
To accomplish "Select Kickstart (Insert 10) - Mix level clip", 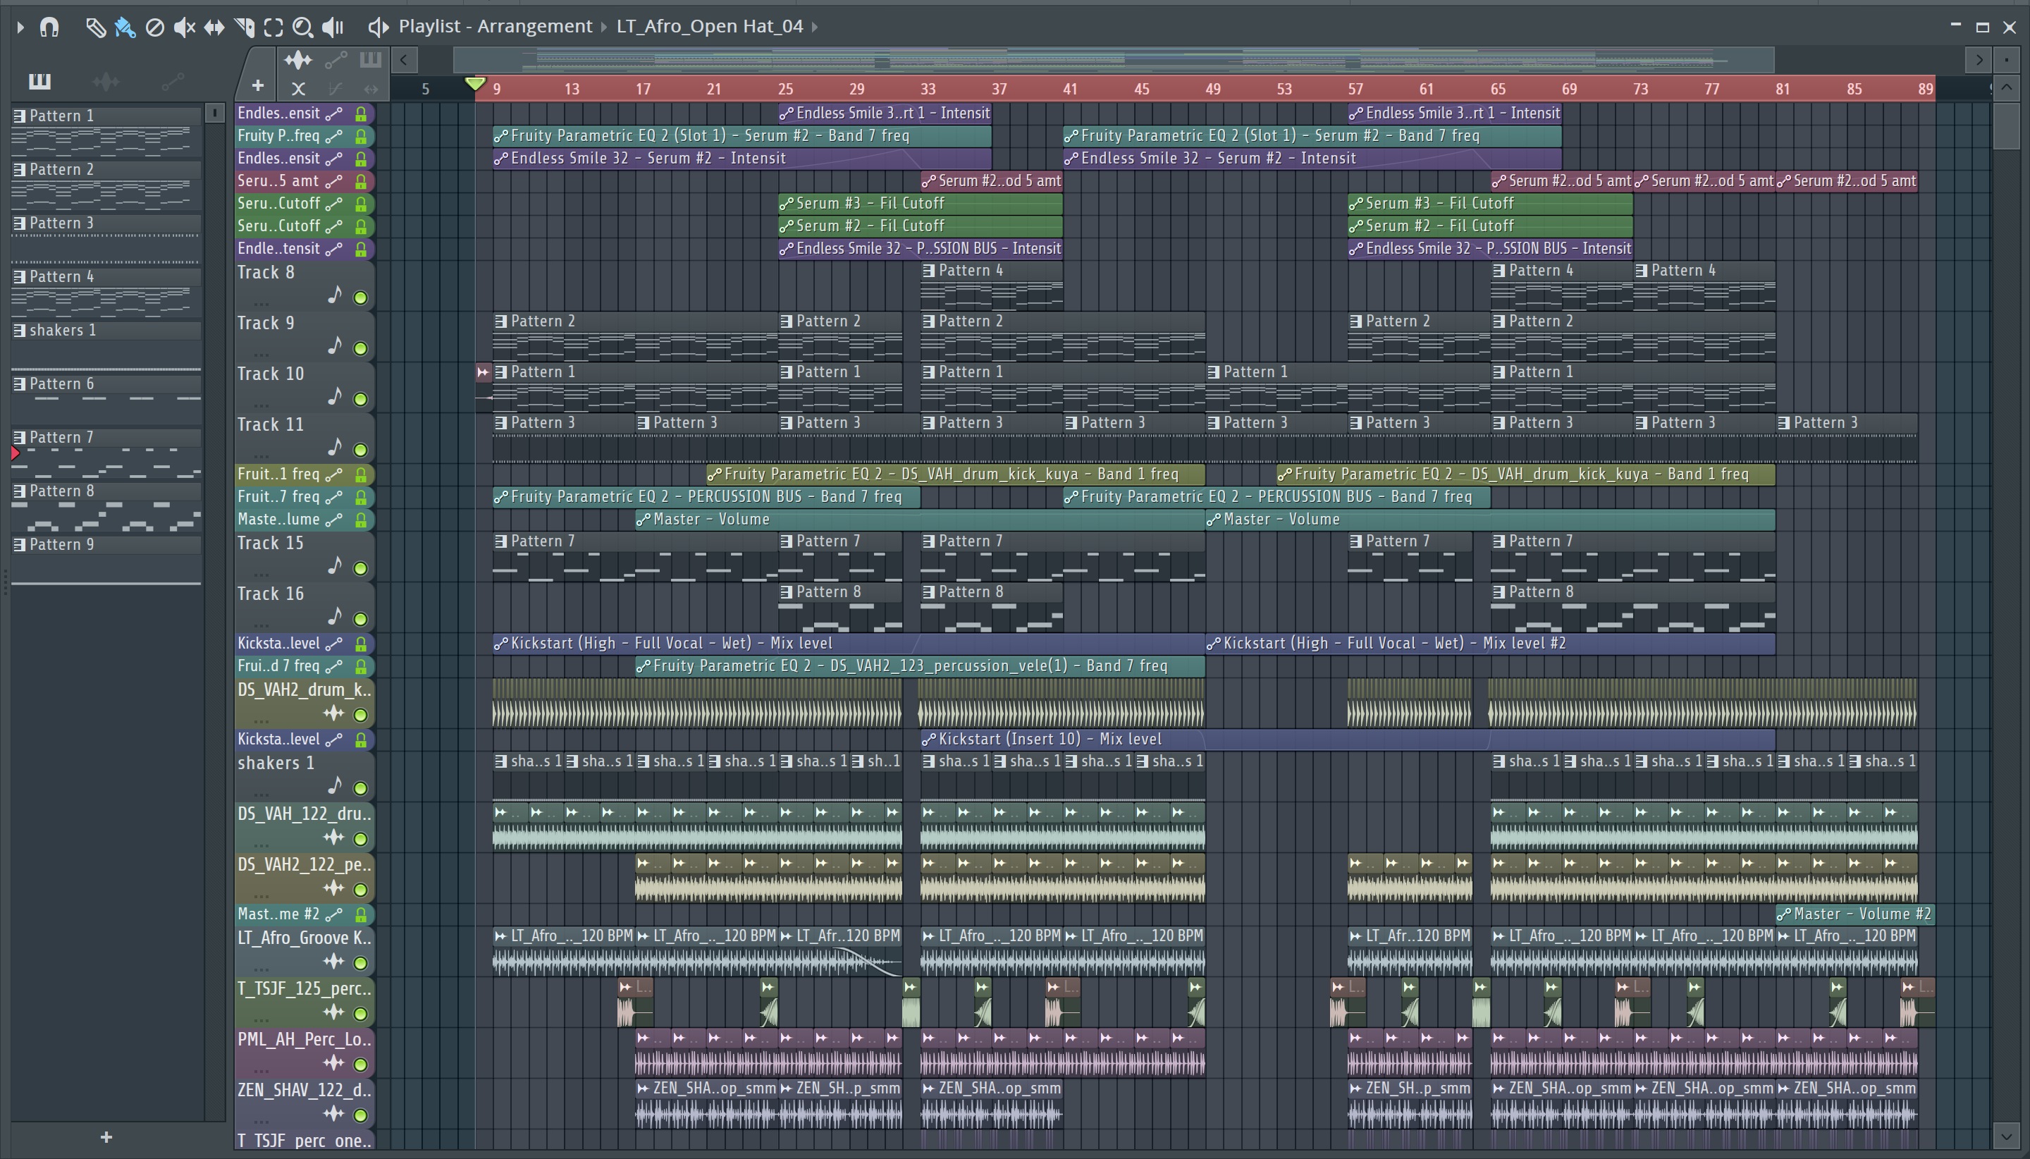I will point(1348,740).
